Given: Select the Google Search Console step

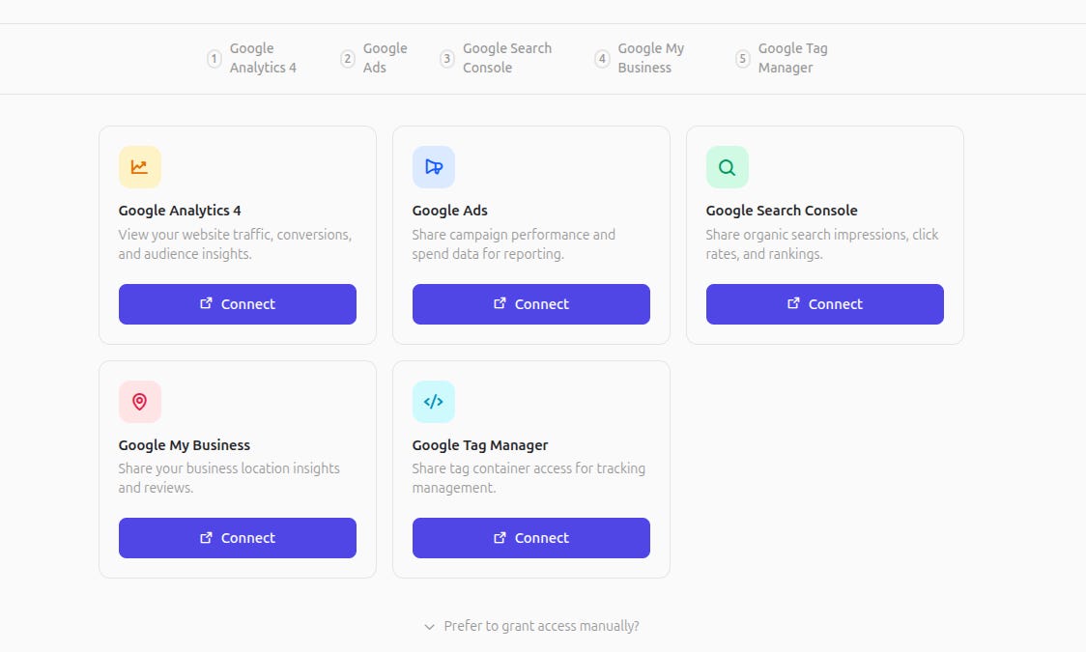Looking at the screenshot, I should click(493, 58).
